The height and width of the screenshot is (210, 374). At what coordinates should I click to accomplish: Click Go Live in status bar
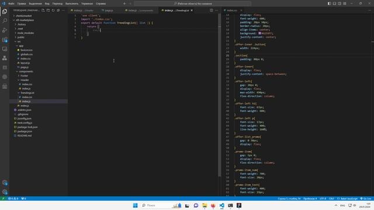(366, 198)
